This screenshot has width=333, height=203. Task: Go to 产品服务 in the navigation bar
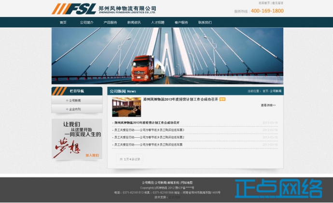[x=110, y=23]
